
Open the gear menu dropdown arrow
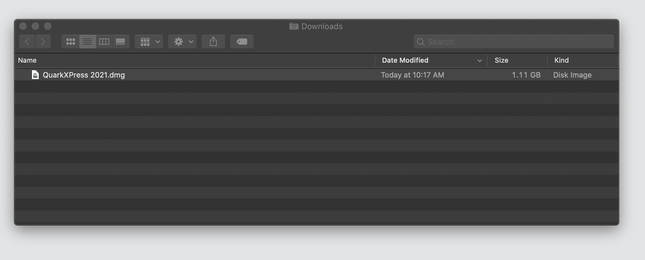coord(190,41)
